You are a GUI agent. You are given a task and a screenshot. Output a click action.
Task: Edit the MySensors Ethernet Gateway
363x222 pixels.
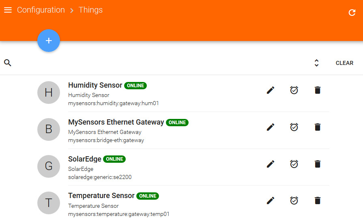point(271,127)
